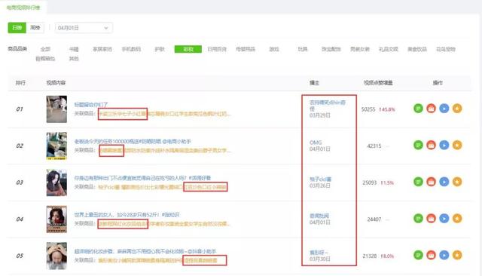Open the green detail icon for rank 01
482x276 pixels.
418,109
